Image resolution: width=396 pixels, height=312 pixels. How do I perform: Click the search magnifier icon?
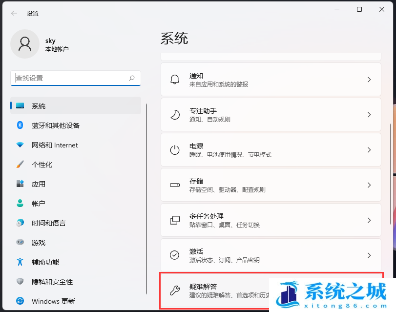click(132, 78)
